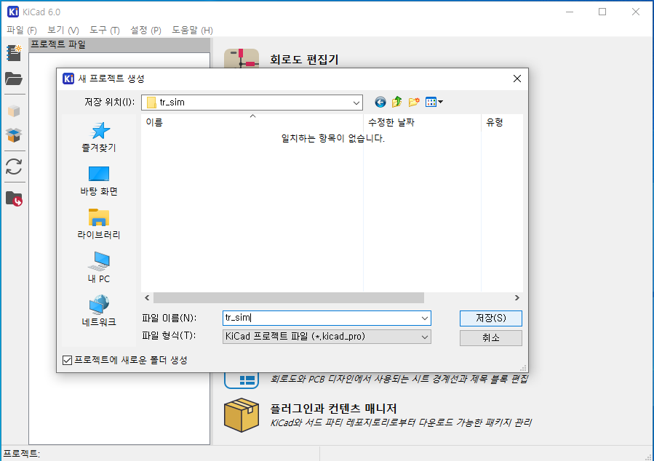Expand the 저장 위치 tr_sim location dropdown
The height and width of the screenshot is (461, 654).
click(x=356, y=103)
